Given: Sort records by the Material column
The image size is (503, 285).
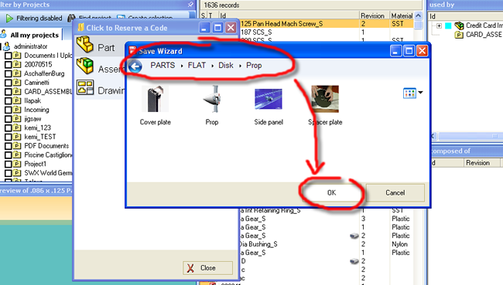Looking at the screenshot, I should (402, 15).
